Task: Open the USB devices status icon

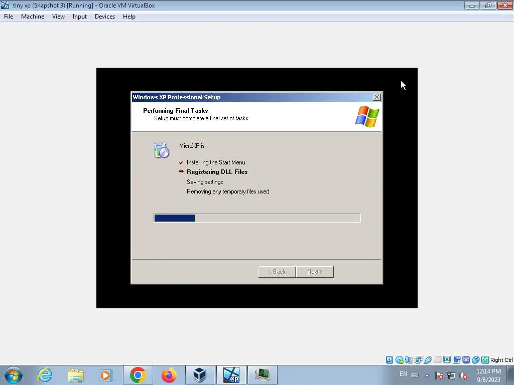Action: tap(428, 360)
